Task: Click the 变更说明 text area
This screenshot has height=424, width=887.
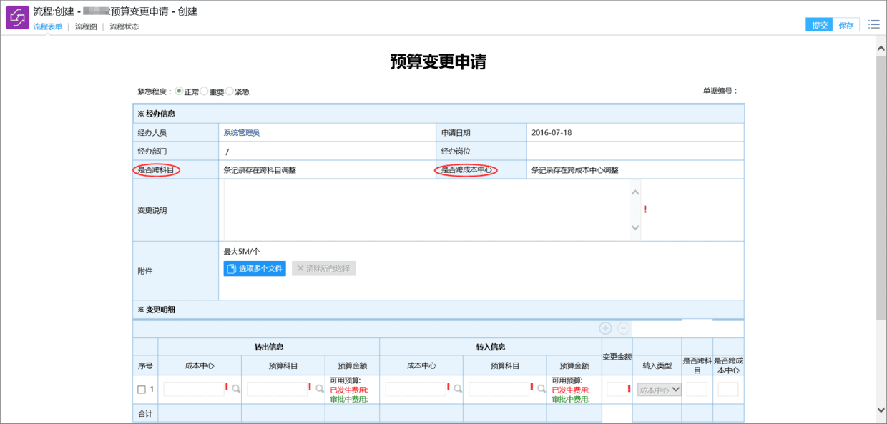Action: click(432, 210)
